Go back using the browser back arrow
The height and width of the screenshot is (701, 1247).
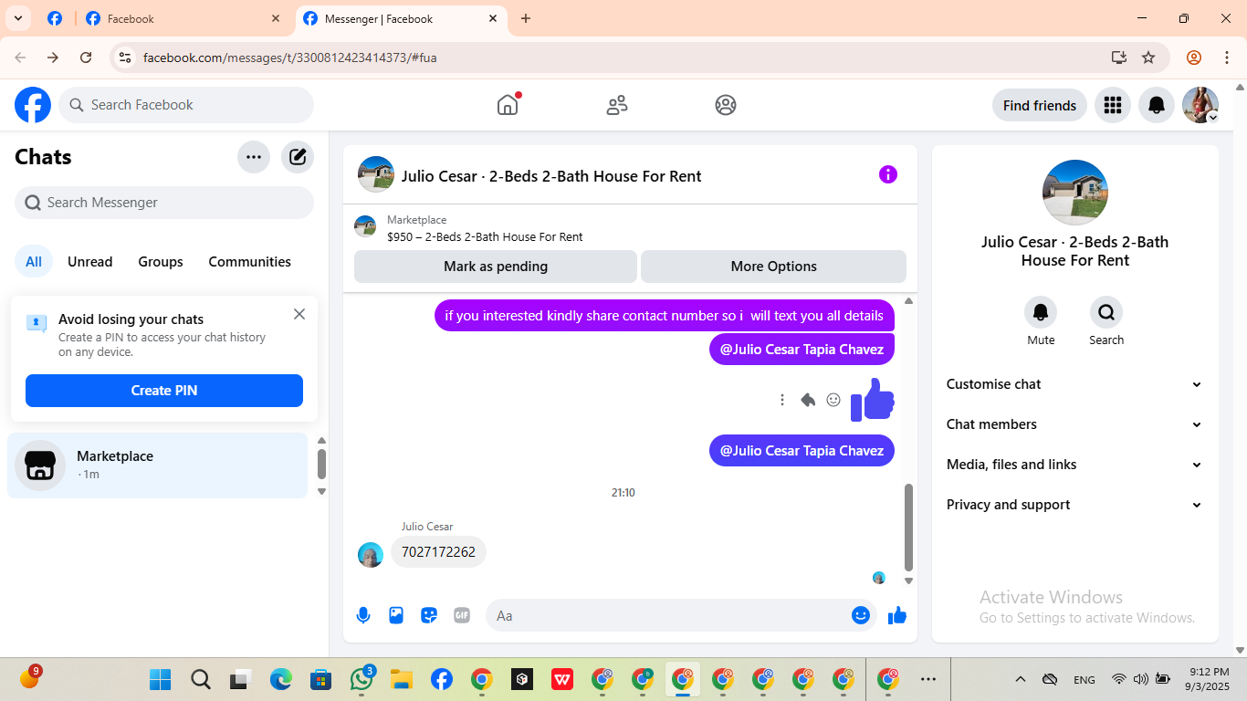[x=20, y=58]
